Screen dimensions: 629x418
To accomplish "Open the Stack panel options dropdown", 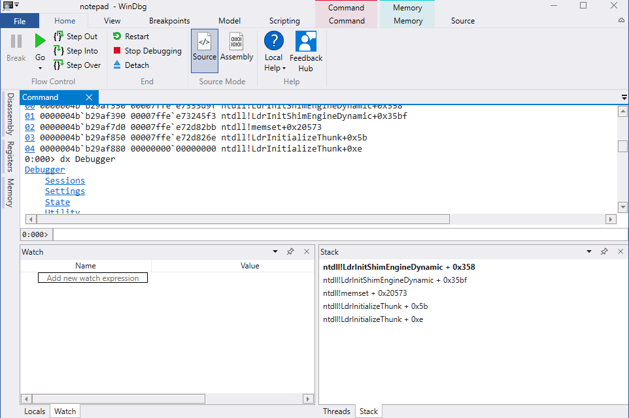I will [589, 251].
